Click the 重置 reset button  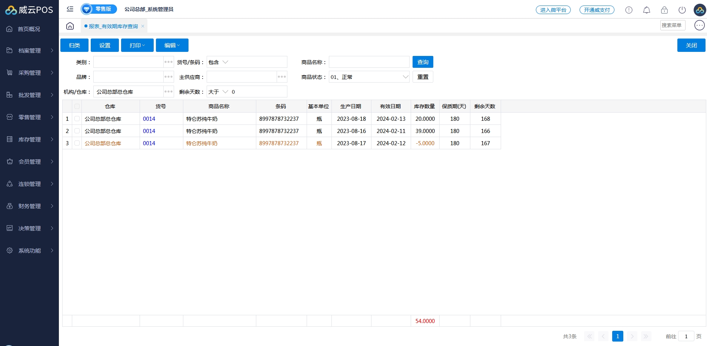coord(423,77)
